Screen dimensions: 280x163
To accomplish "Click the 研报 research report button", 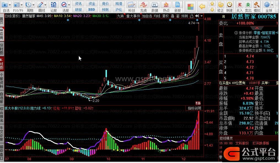I will [78, 10].
